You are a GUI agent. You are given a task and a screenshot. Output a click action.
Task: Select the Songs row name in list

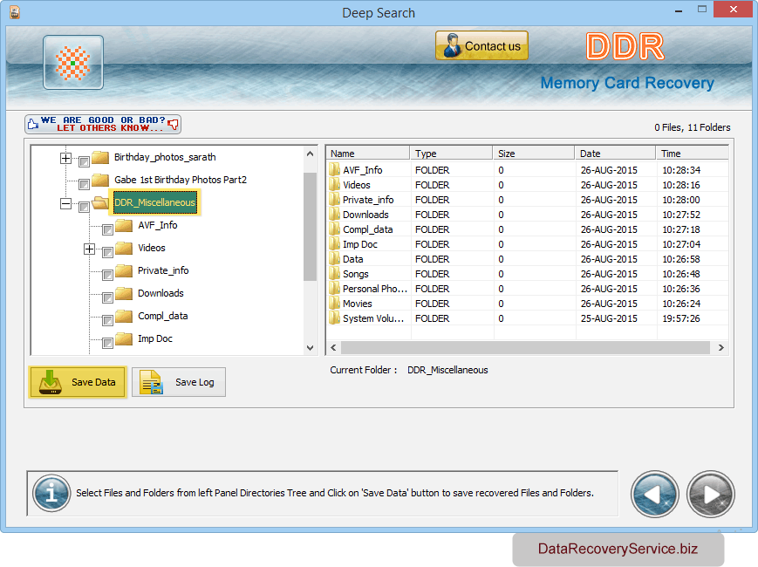pos(355,274)
